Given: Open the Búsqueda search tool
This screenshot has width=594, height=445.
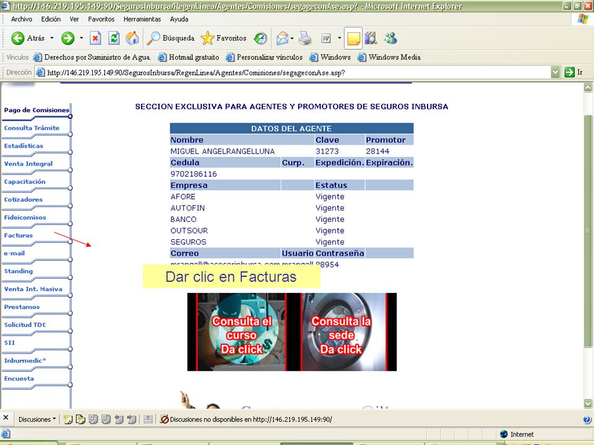Looking at the screenshot, I should (171, 38).
